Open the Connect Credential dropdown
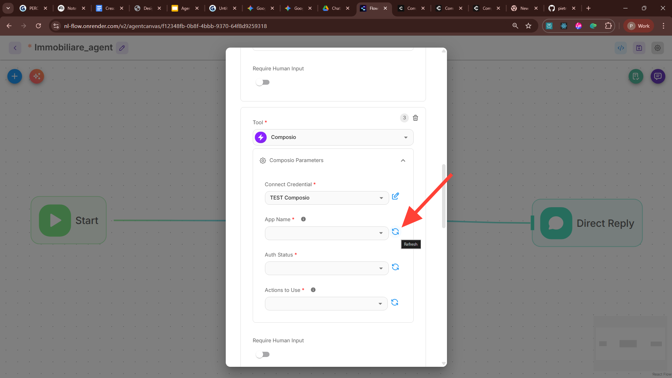Viewport: 672px width, 378px height. point(327,198)
